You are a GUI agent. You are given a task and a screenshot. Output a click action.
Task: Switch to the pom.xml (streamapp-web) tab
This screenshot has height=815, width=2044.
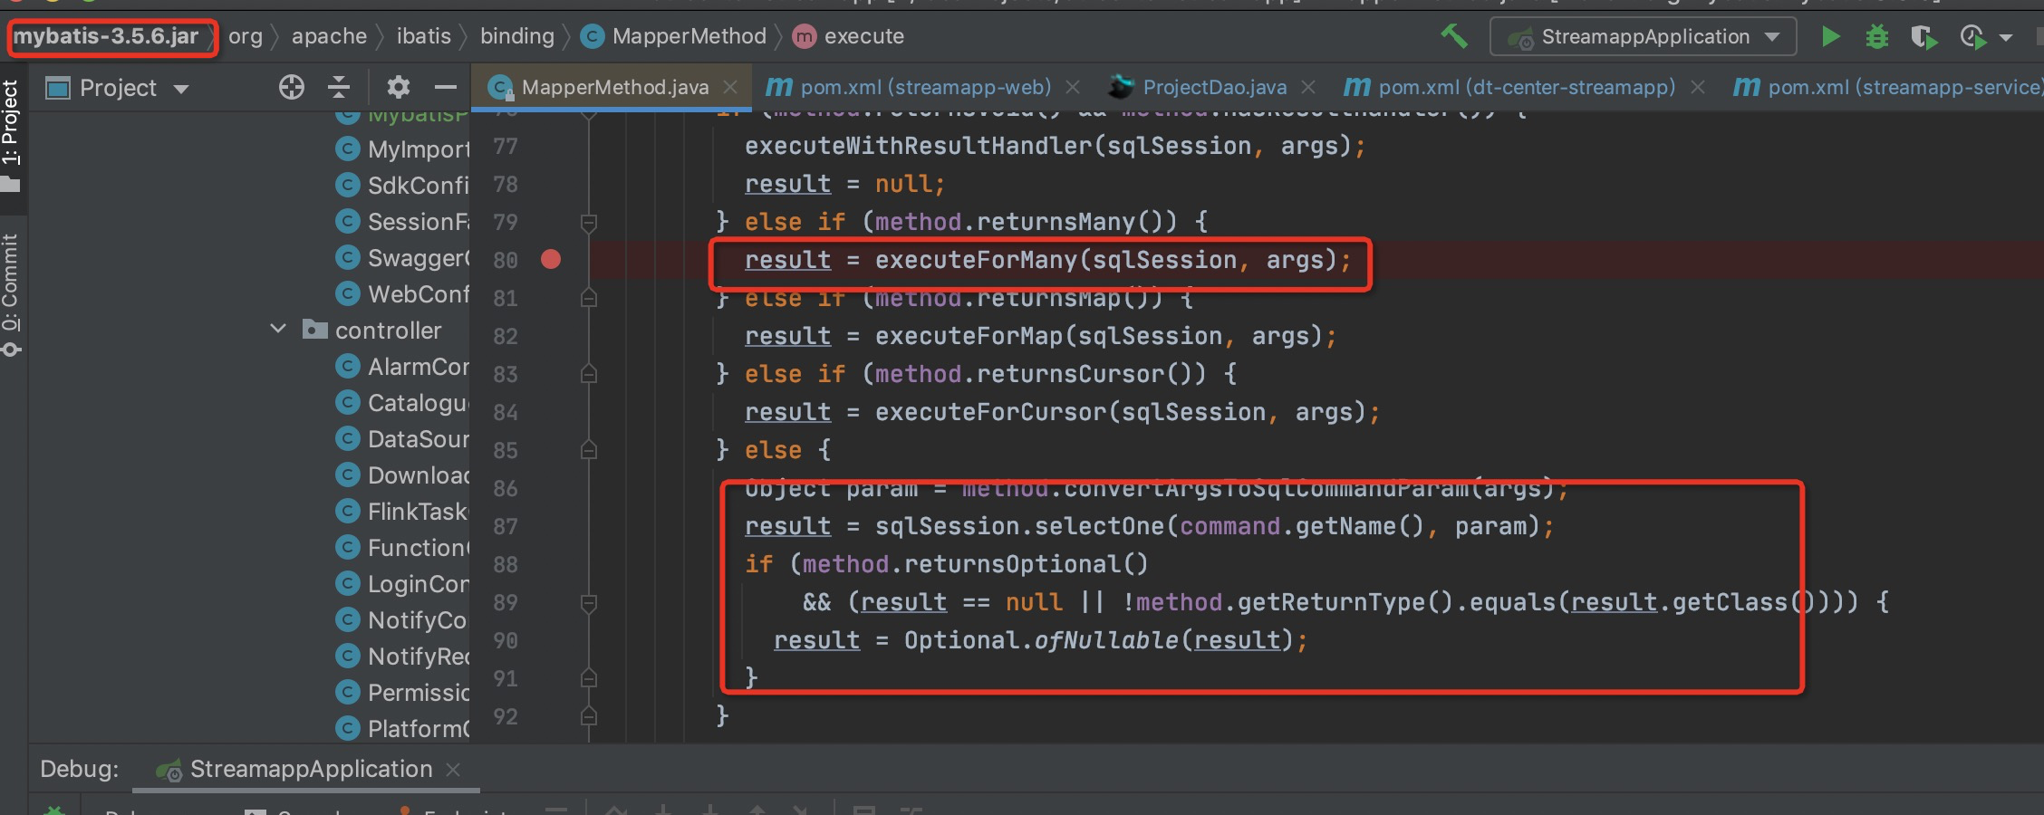click(924, 87)
